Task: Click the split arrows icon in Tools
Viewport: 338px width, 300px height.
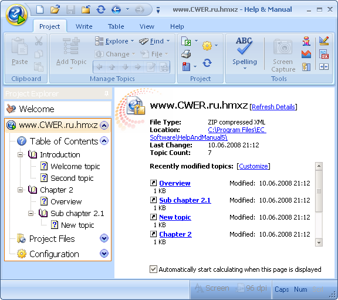Action: coord(324,67)
